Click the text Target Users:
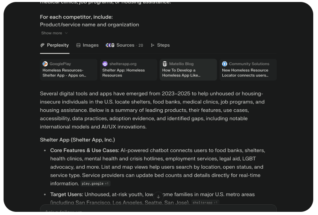318x215 pixels. 67,194
